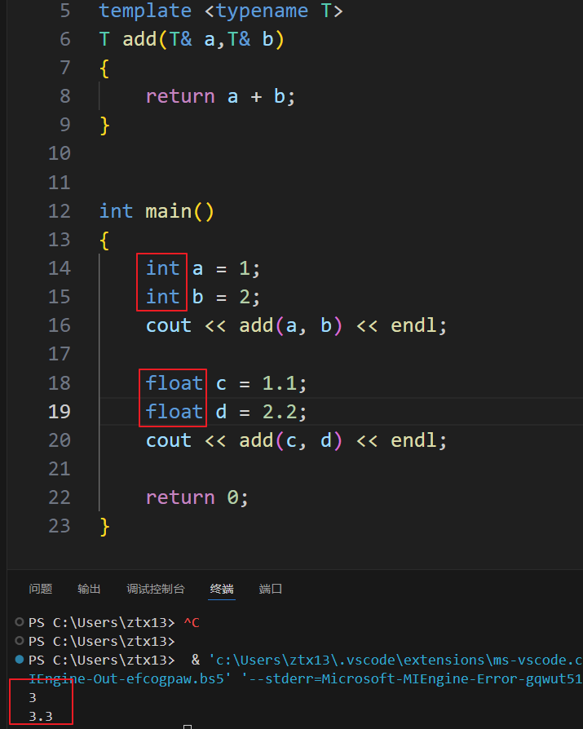The image size is (583, 729).
Task: Click line number 23 in the gutter
Action: click(60, 526)
